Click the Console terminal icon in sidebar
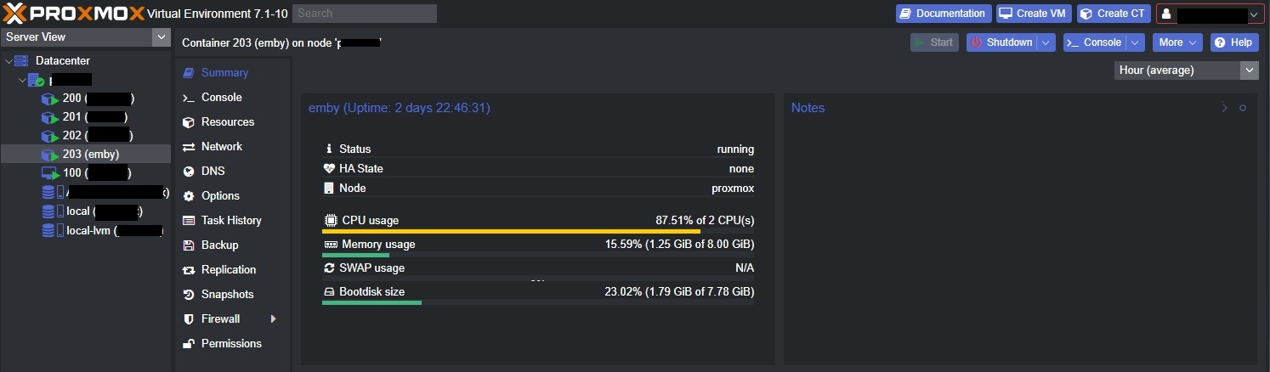Image resolution: width=1270 pixels, height=372 pixels. point(189,98)
